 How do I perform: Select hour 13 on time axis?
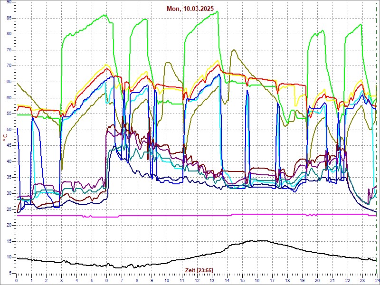(212, 280)
